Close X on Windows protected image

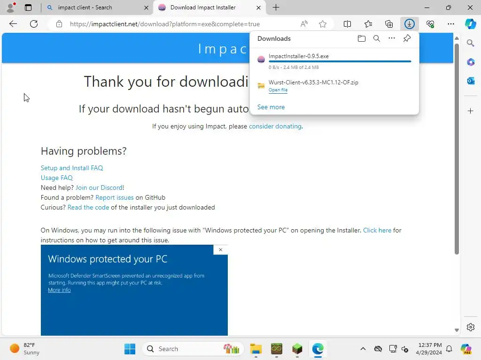tap(221, 249)
